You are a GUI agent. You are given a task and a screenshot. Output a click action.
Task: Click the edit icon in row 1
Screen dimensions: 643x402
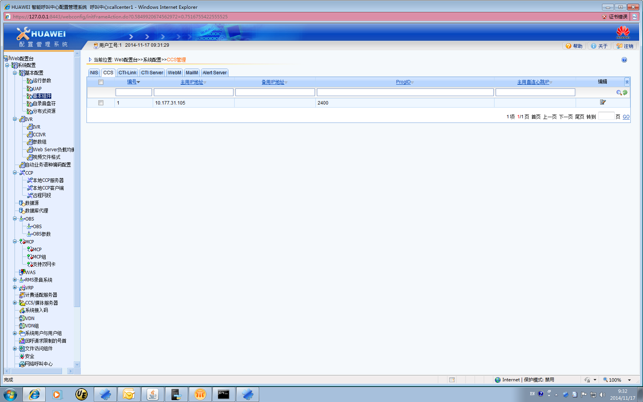click(603, 102)
